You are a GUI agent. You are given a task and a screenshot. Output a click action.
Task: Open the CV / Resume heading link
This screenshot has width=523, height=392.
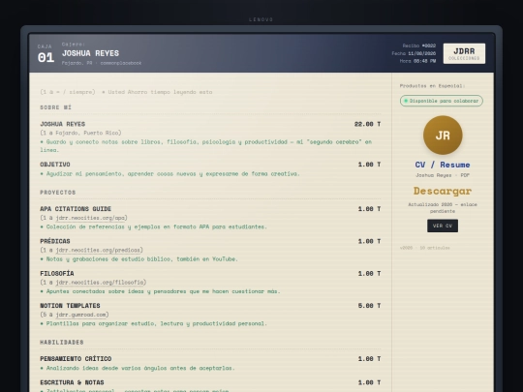coord(443,165)
